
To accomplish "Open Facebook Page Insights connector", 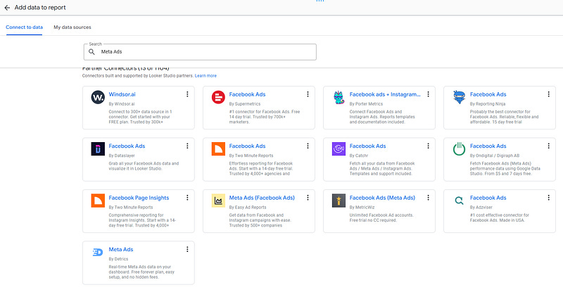I will click(x=139, y=198).
